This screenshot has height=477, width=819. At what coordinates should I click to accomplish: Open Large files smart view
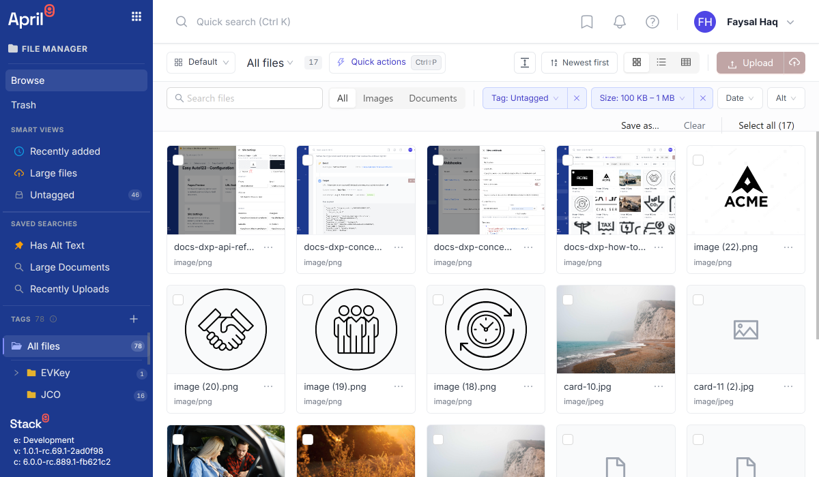tap(76, 173)
